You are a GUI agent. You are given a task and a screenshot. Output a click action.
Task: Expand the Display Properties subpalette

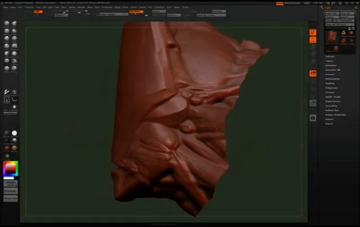336,115
